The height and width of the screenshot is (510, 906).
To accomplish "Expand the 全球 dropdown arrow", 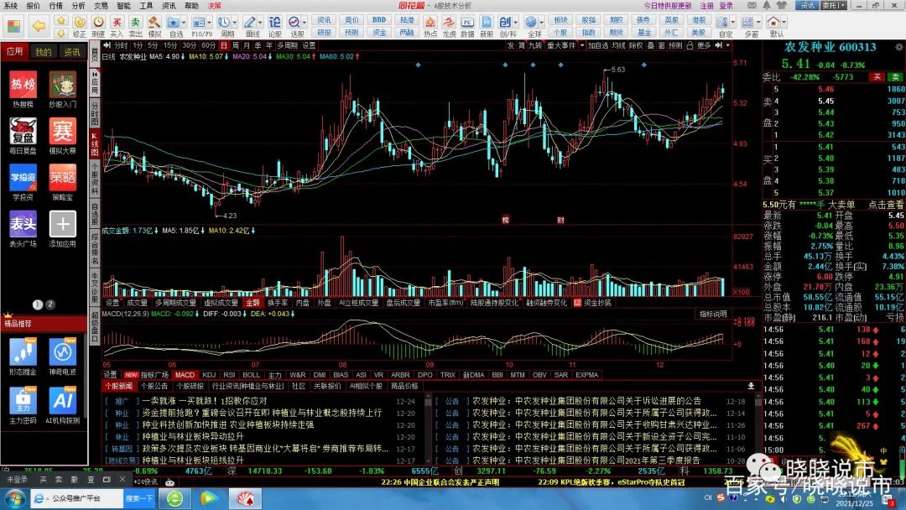I will [x=540, y=23].
